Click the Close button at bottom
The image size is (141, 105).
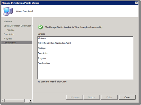coord(127,97)
